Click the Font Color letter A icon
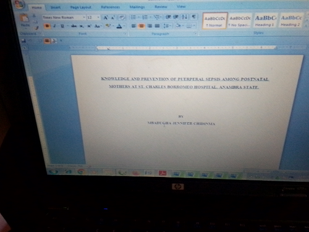 point(119,26)
